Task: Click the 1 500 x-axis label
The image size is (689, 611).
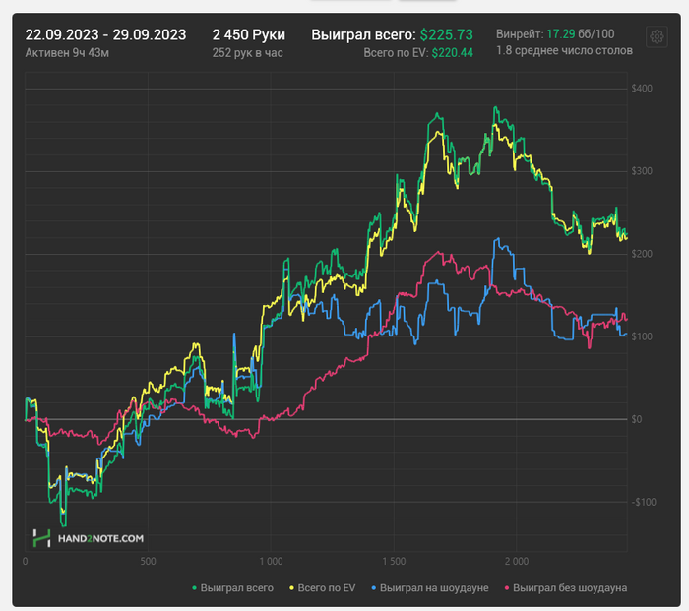Action: 394,562
